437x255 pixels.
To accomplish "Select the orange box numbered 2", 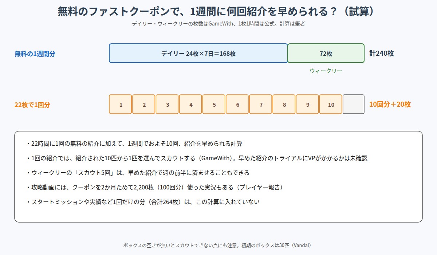I will click(x=144, y=104).
